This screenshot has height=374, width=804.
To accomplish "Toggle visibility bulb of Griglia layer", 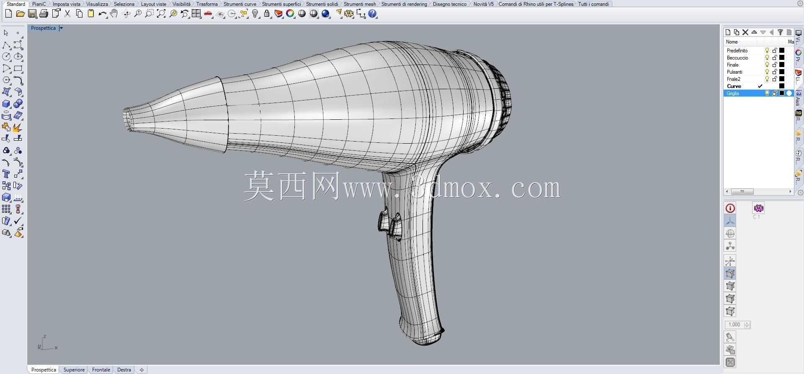I will point(767,93).
